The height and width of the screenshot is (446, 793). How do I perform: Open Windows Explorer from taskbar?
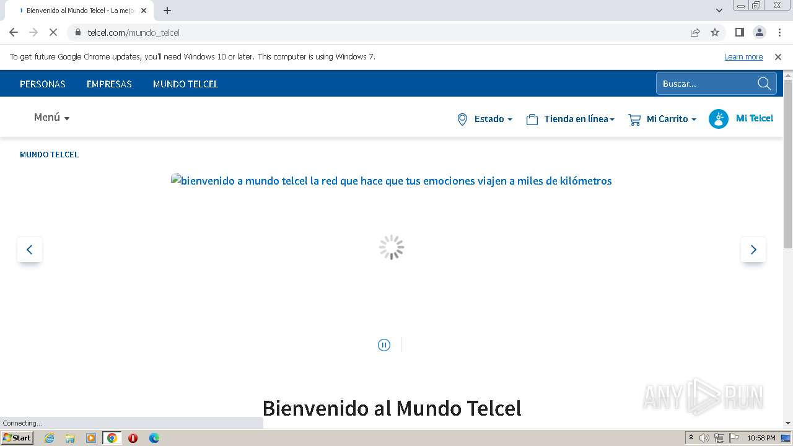(70, 438)
